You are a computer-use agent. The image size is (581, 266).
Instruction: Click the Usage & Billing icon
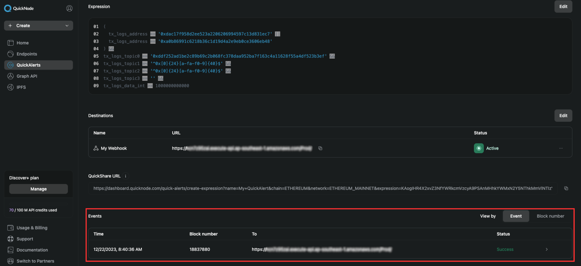[x=11, y=228]
